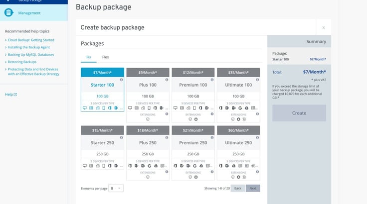Close the Create backup package dialog

click(x=324, y=27)
